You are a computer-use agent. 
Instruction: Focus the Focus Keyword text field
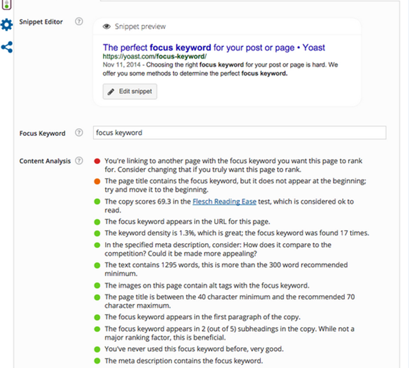tap(239, 133)
